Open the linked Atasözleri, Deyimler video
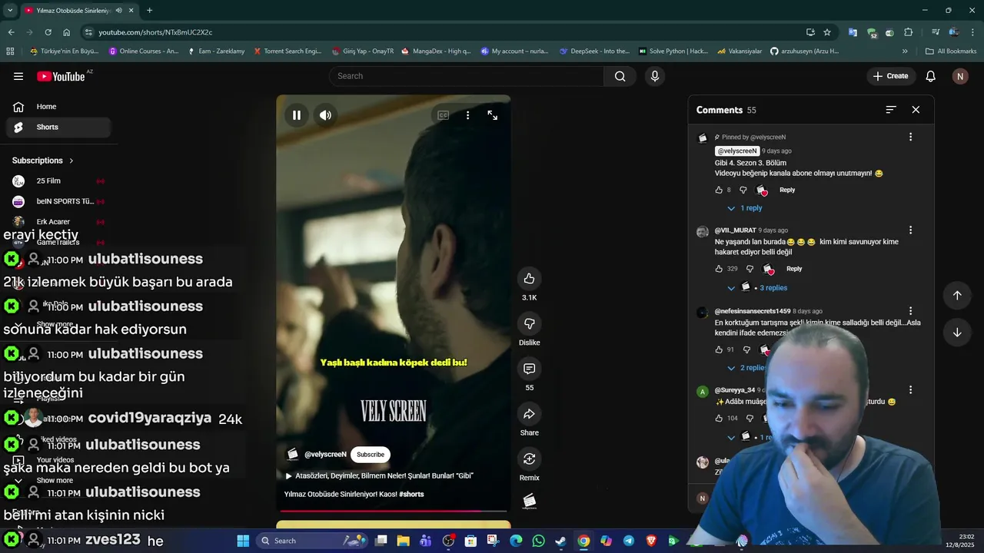The height and width of the screenshot is (553, 984). click(x=380, y=475)
